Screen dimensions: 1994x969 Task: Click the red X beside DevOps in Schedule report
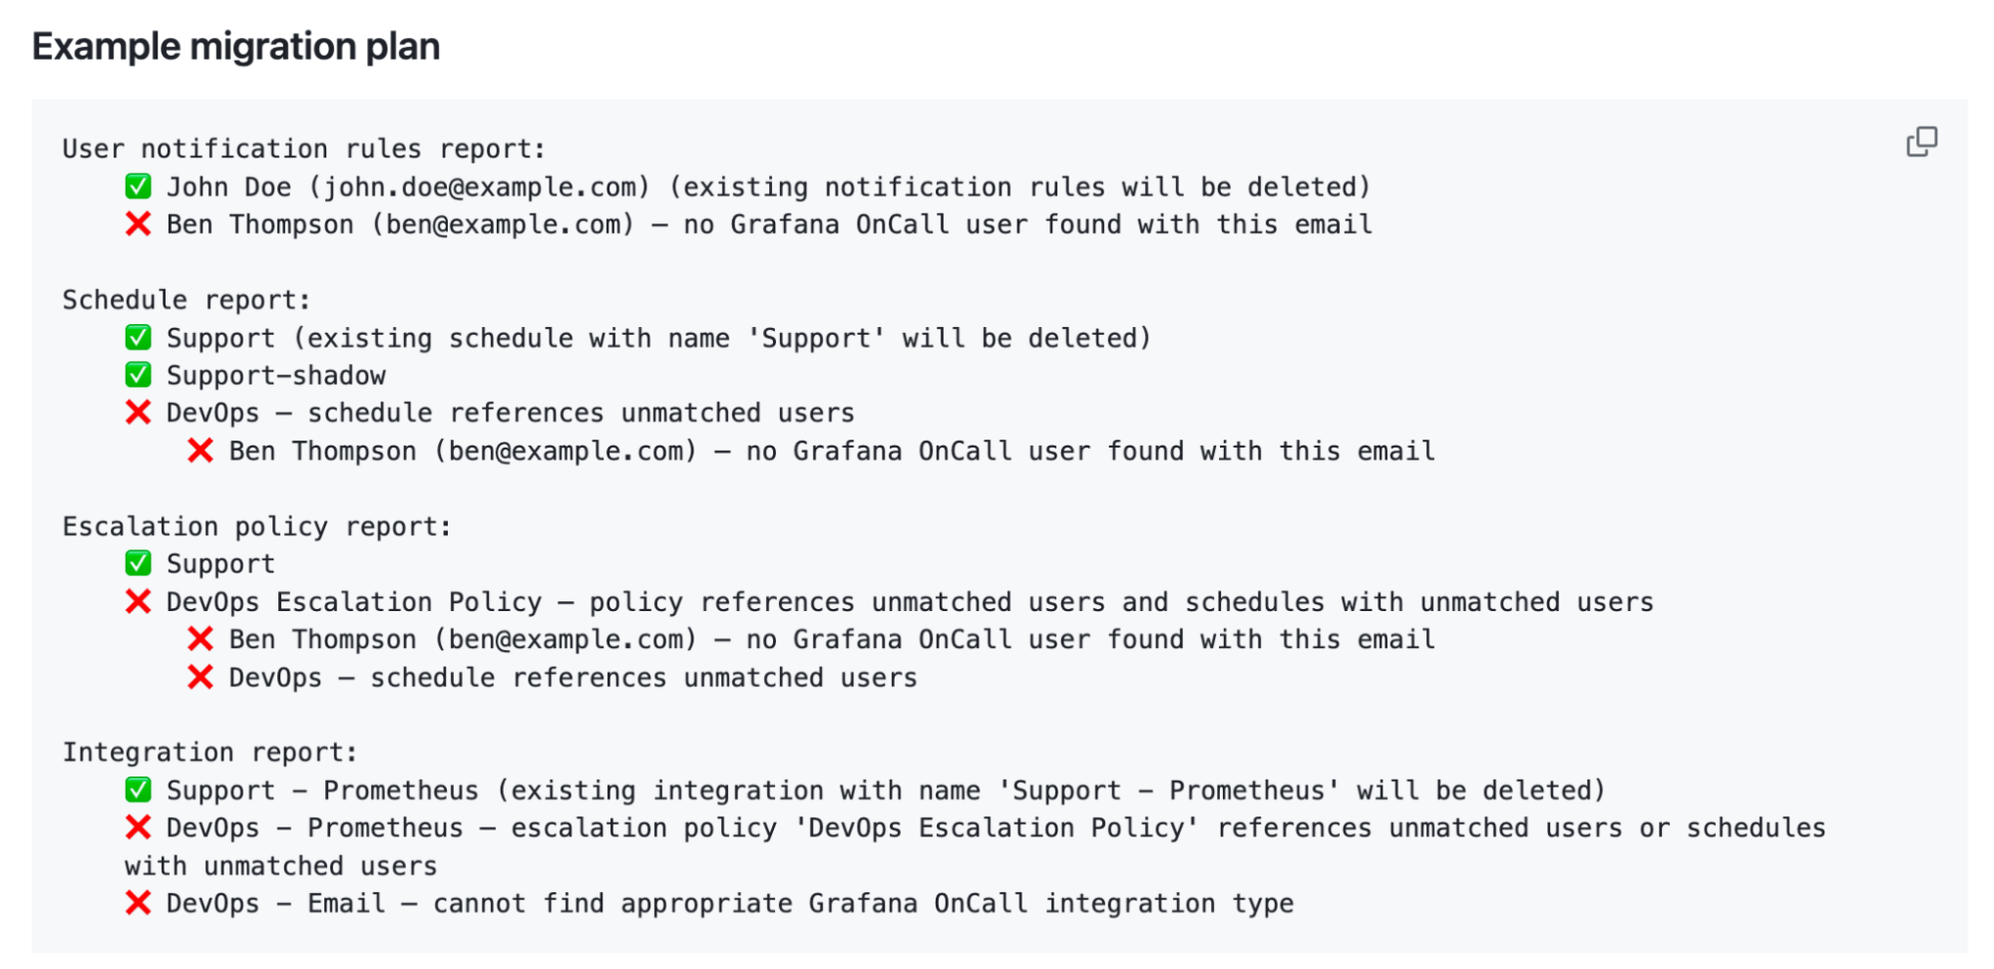click(x=138, y=413)
